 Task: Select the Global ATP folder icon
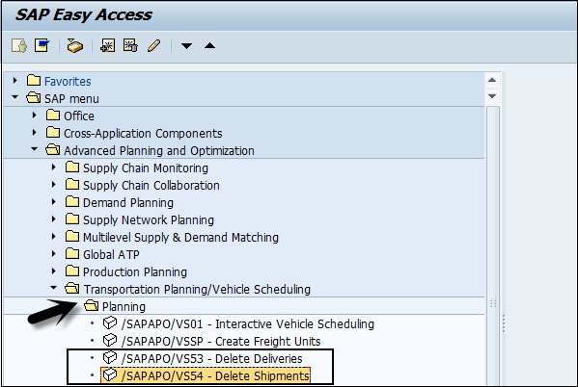pyautogui.click(x=72, y=253)
